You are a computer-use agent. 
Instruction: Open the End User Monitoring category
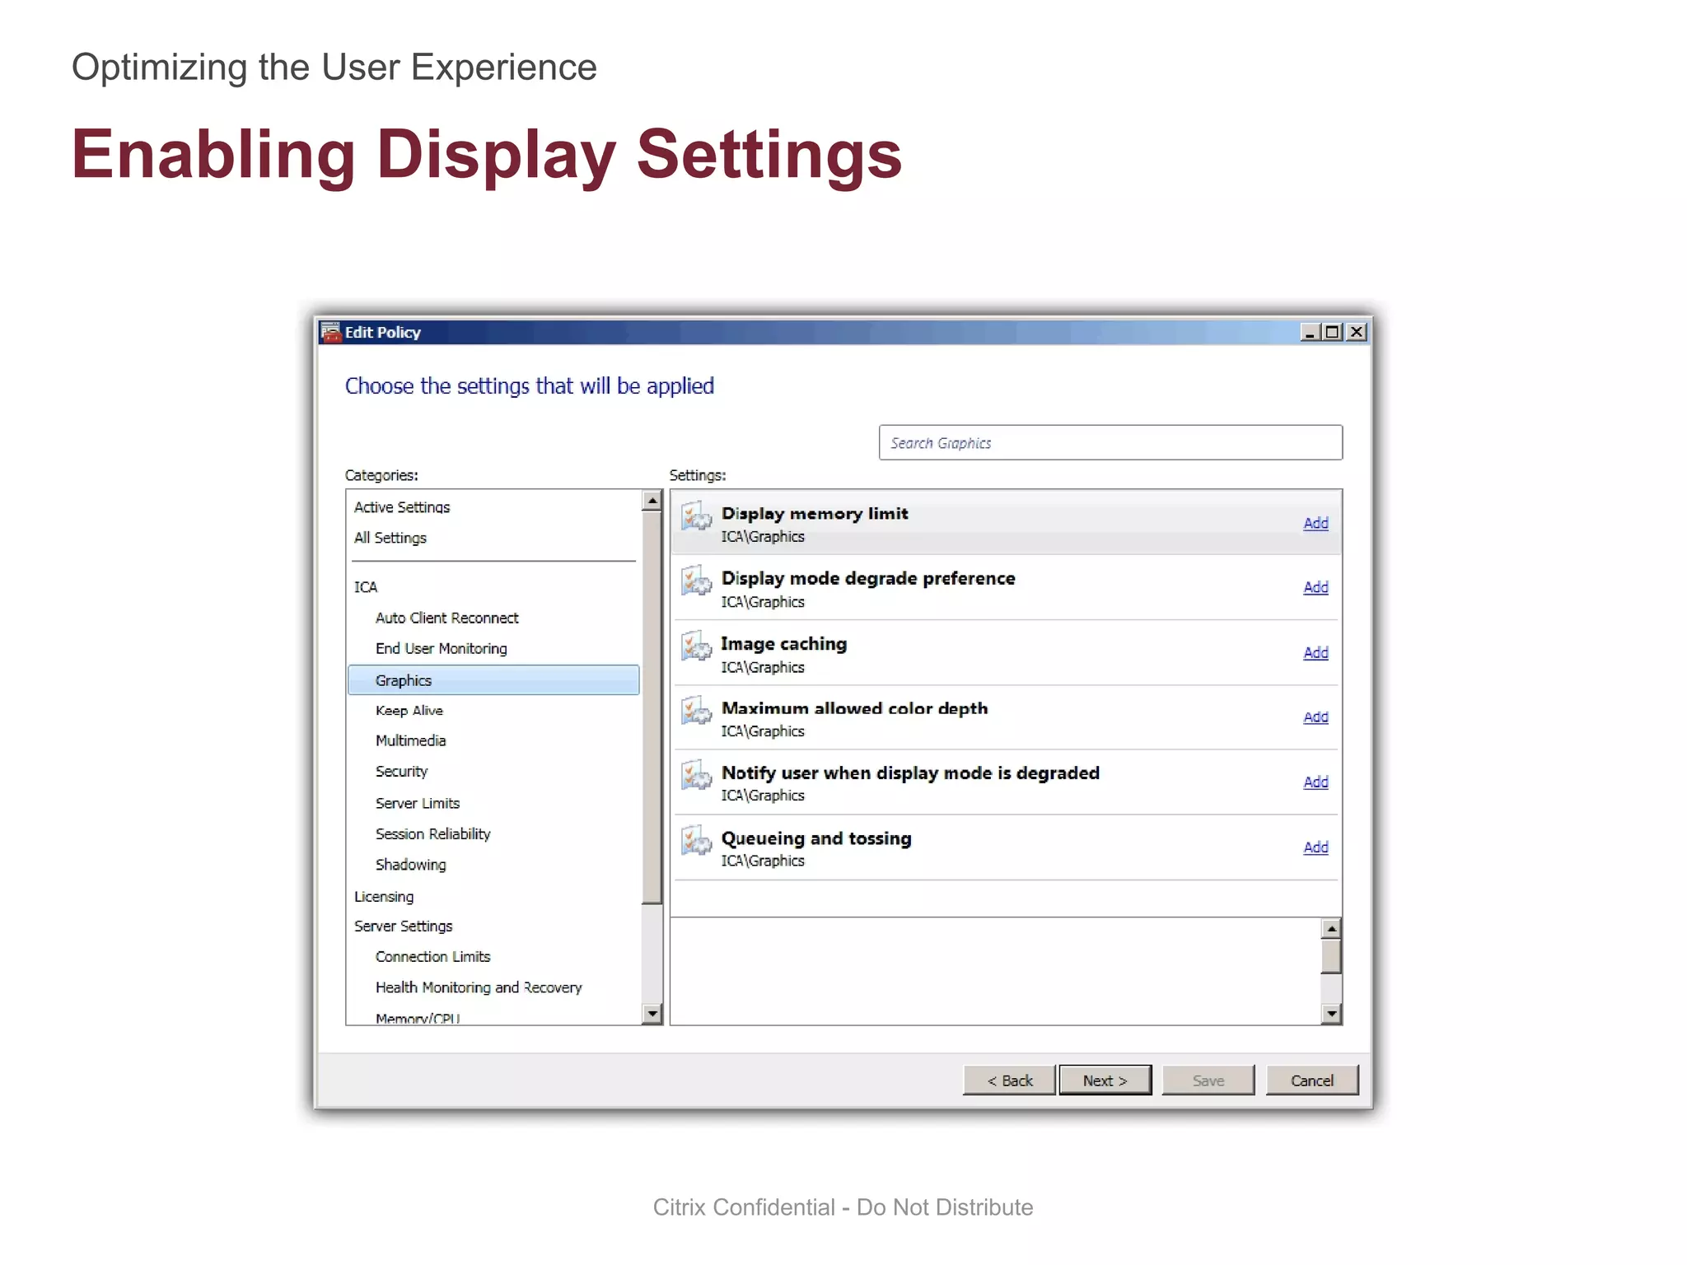442,649
